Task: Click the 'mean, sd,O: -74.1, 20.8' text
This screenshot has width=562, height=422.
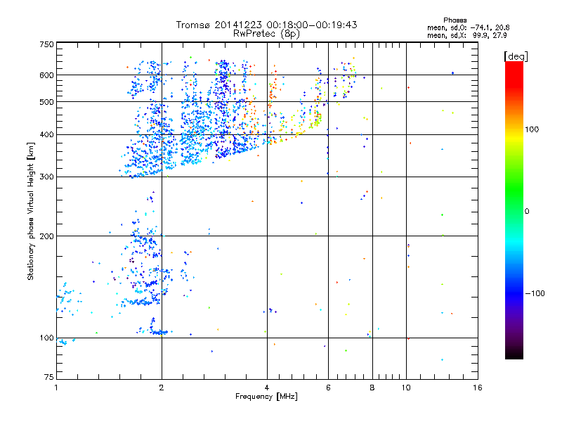Action: 468,27
